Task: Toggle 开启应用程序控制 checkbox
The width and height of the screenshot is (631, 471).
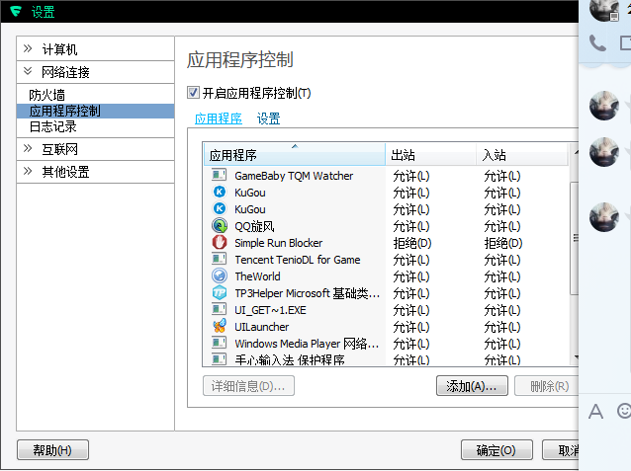Action: tap(193, 93)
